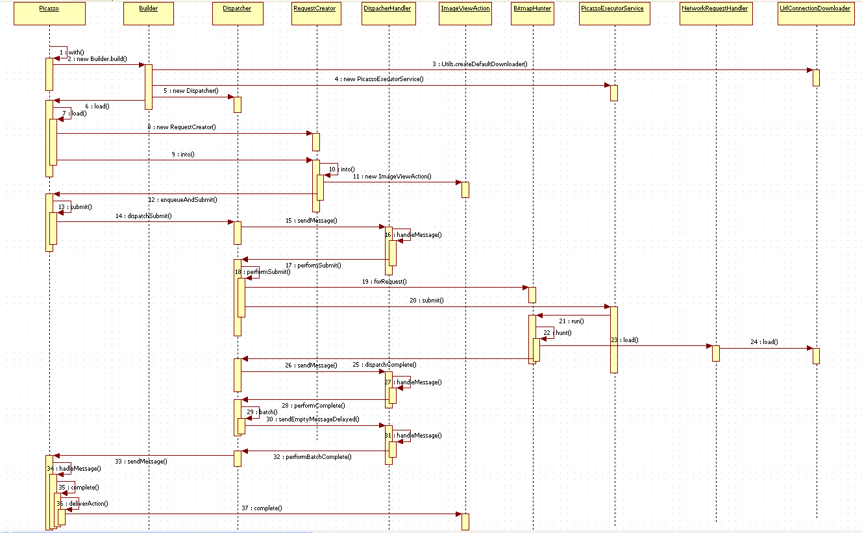Click the '23 : load()' message label
The height and width of the screenshot is (533, 862).
(x=624, y=340)
